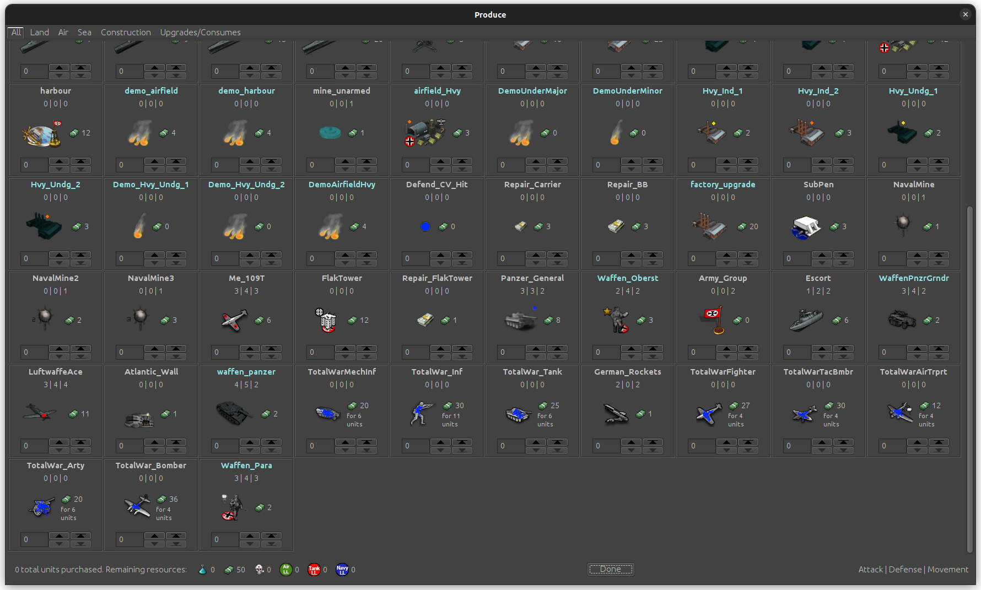Image resolution: width=981 pixels, height=590 pixels.
Task: Click the Air LL resource icon
Action: pyautogui.click(x=285, y=570)
